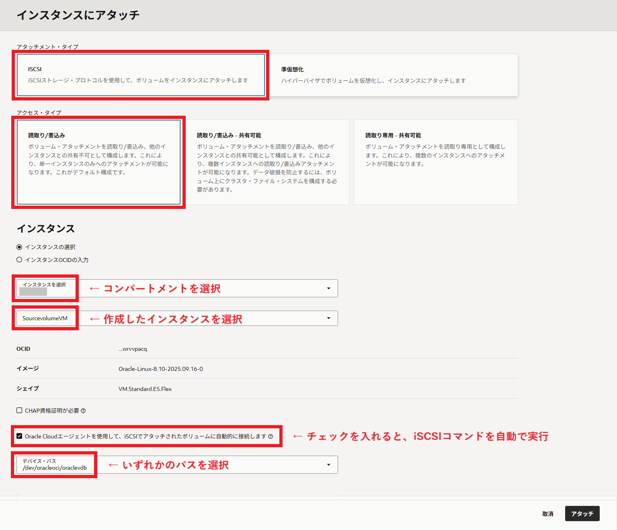
Task: Click the インスタンスにアタッチ dialog title
Action: pyautogui.click(x=78, y=15)
